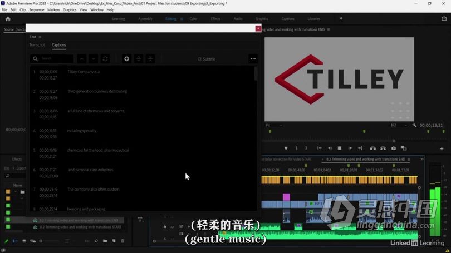Switch to Color workspace
451x253 pixels.
193,19
